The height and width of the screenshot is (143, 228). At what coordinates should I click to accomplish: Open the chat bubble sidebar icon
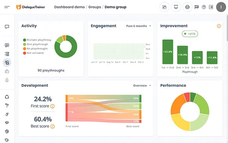(7, 27)
